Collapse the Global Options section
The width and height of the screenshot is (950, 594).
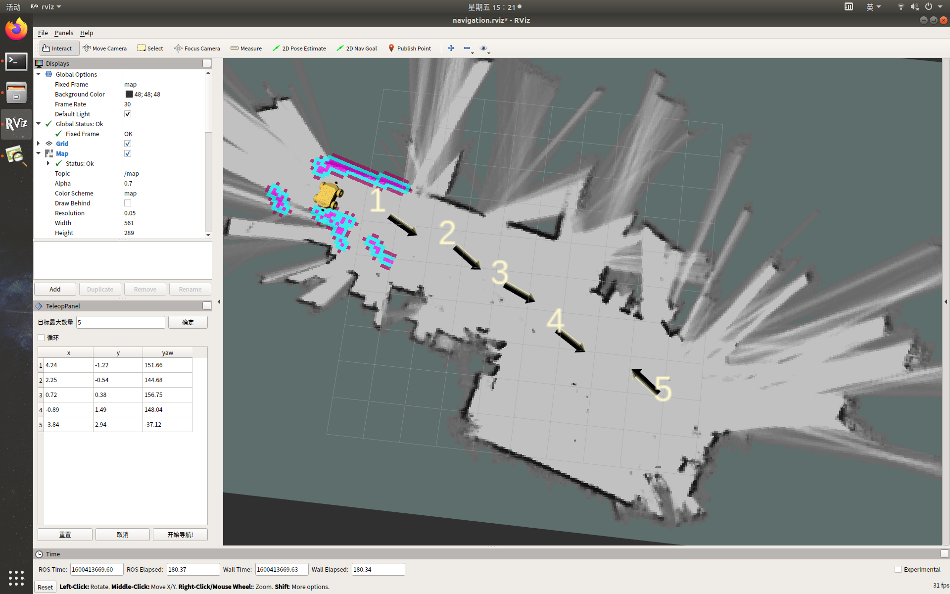point(39,74)
